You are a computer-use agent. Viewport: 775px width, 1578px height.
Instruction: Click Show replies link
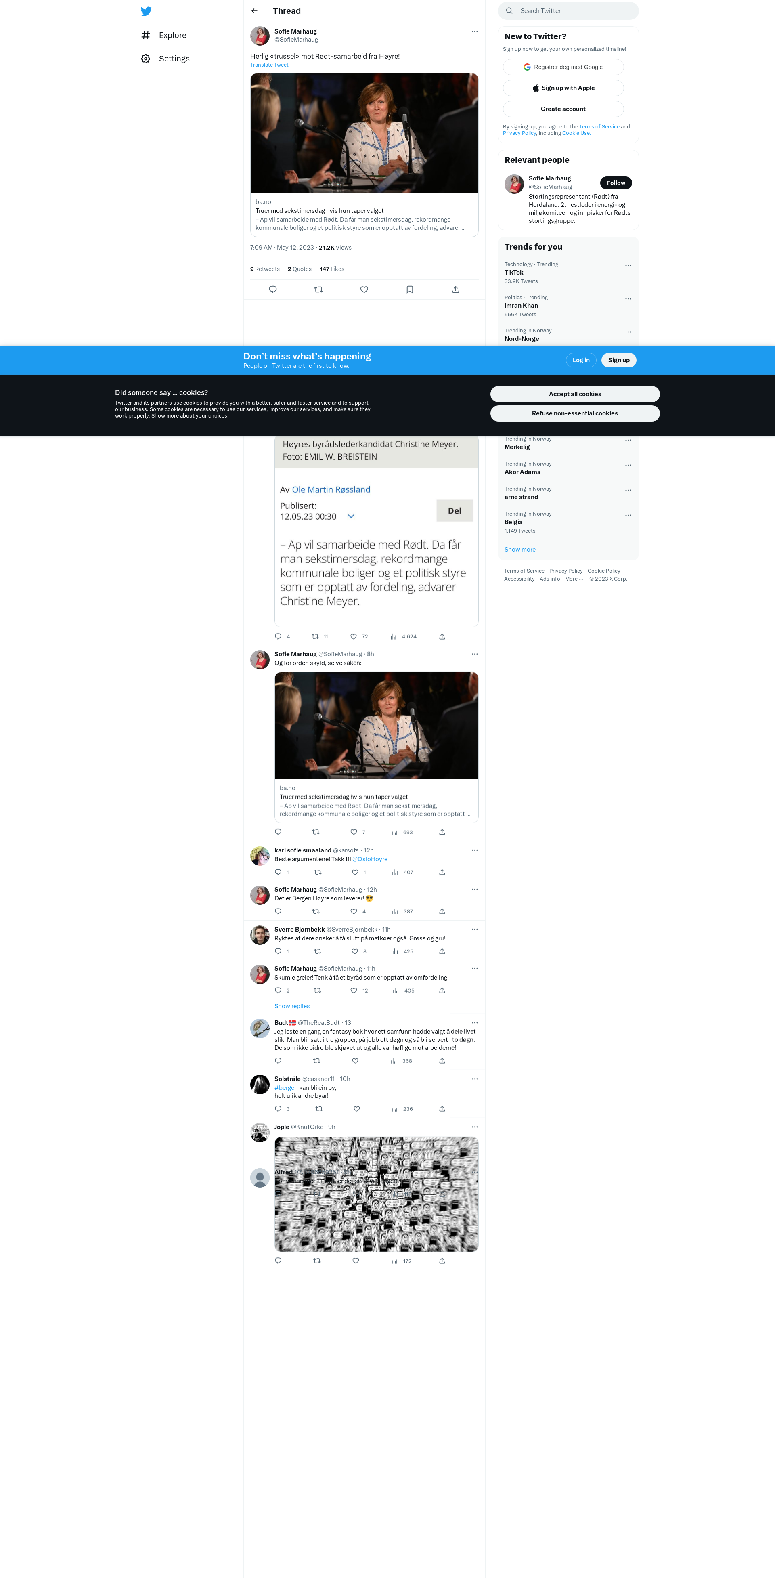point(292,1007)
